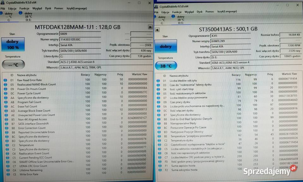Click the 'dobry 100 %' health status button
303x182 pixels.
pyautogui.click(x=12, y=44)
